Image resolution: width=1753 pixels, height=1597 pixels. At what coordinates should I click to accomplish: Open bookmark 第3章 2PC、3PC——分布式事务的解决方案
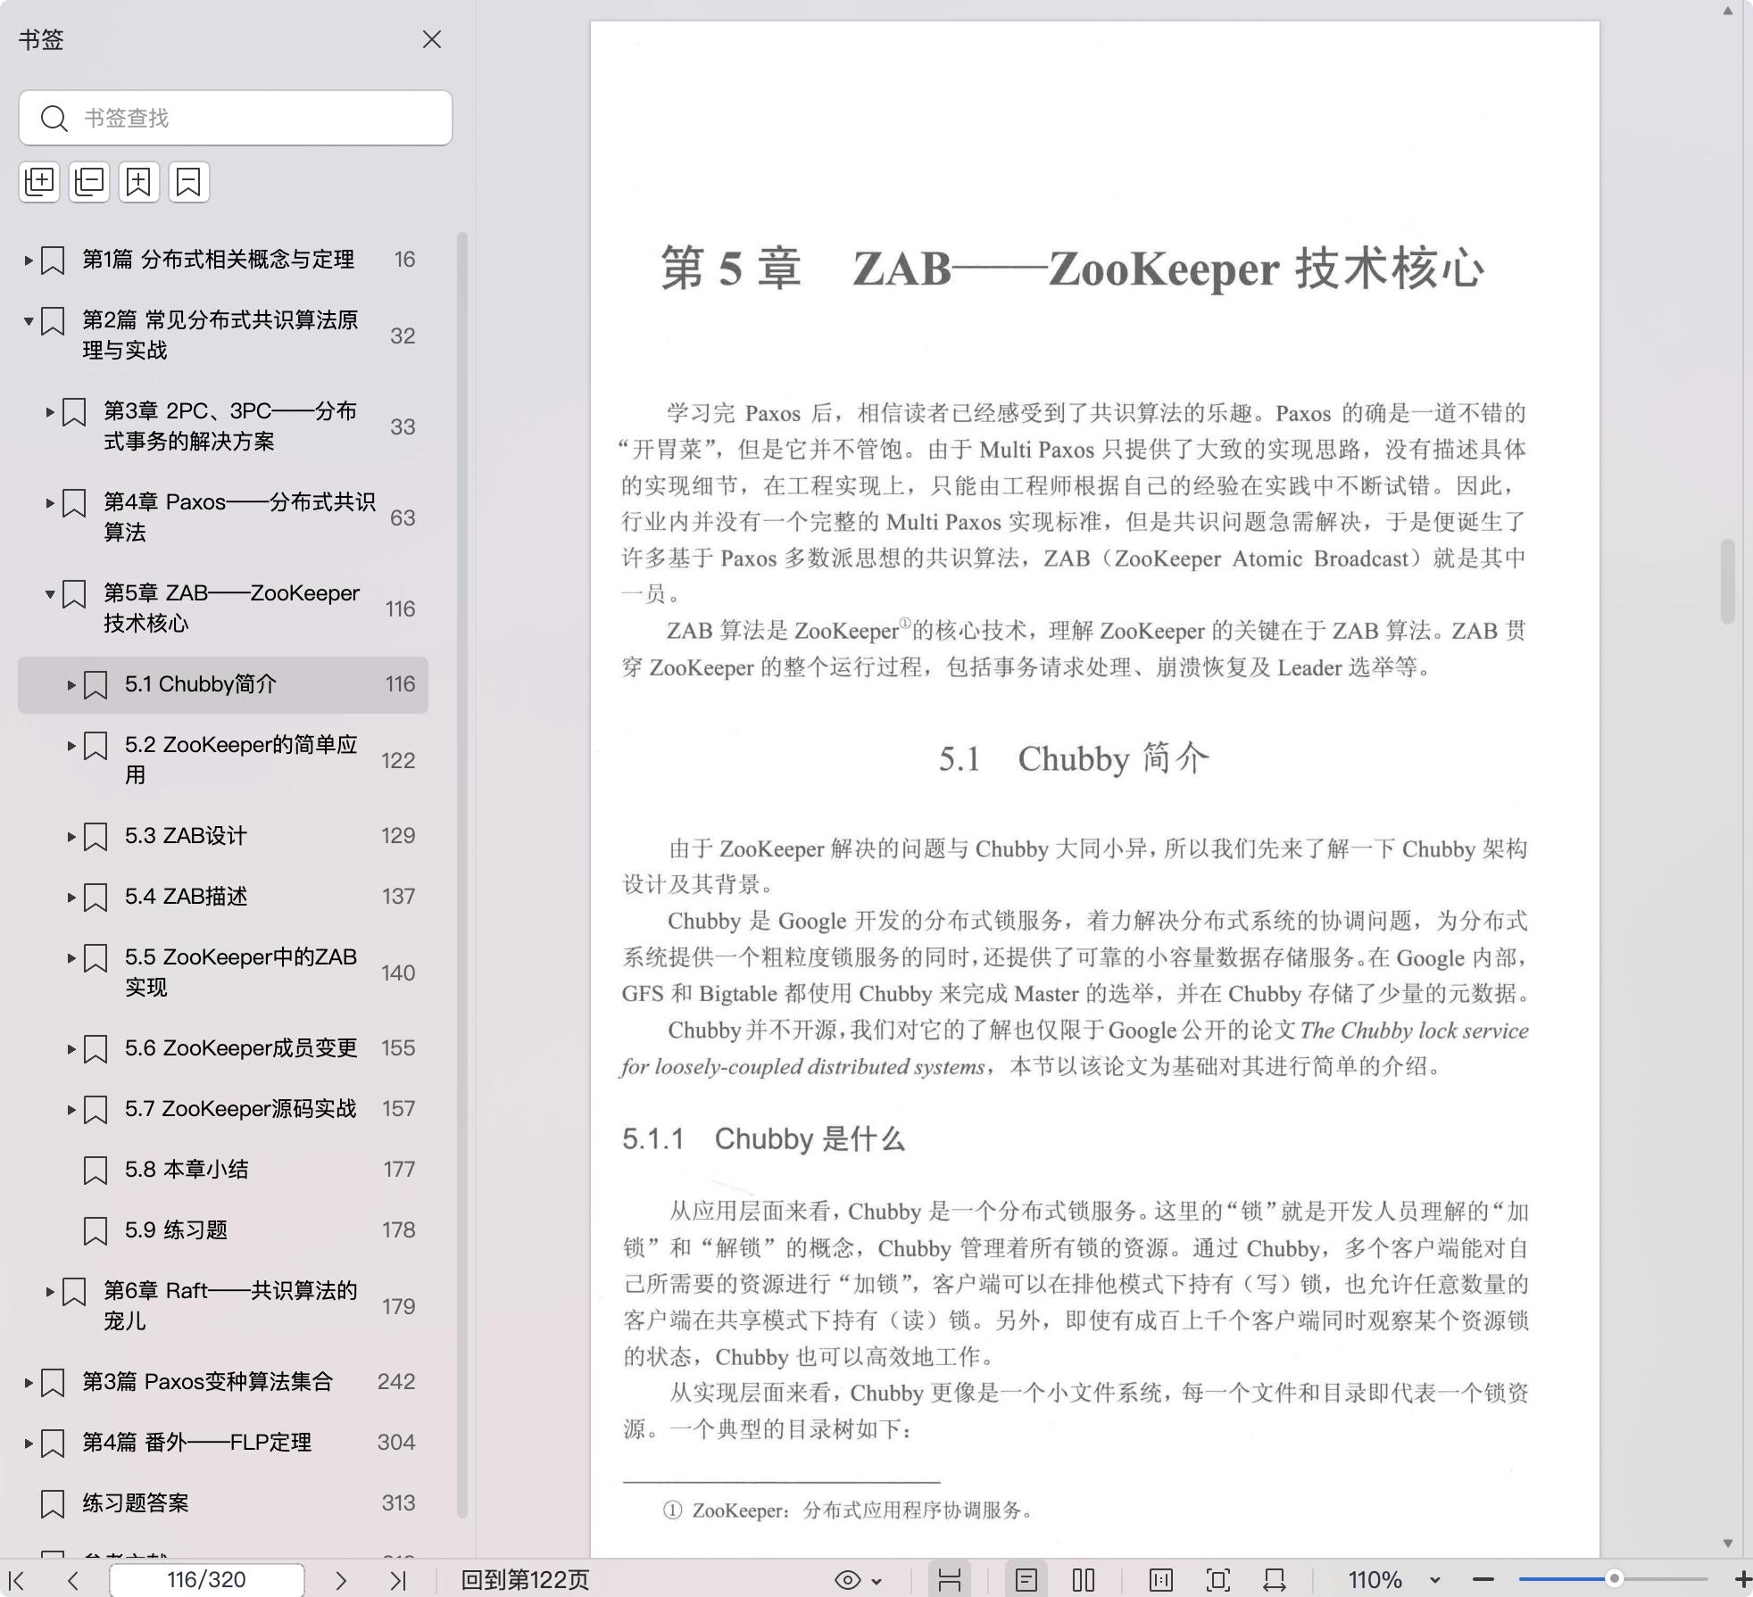point(230,426)
